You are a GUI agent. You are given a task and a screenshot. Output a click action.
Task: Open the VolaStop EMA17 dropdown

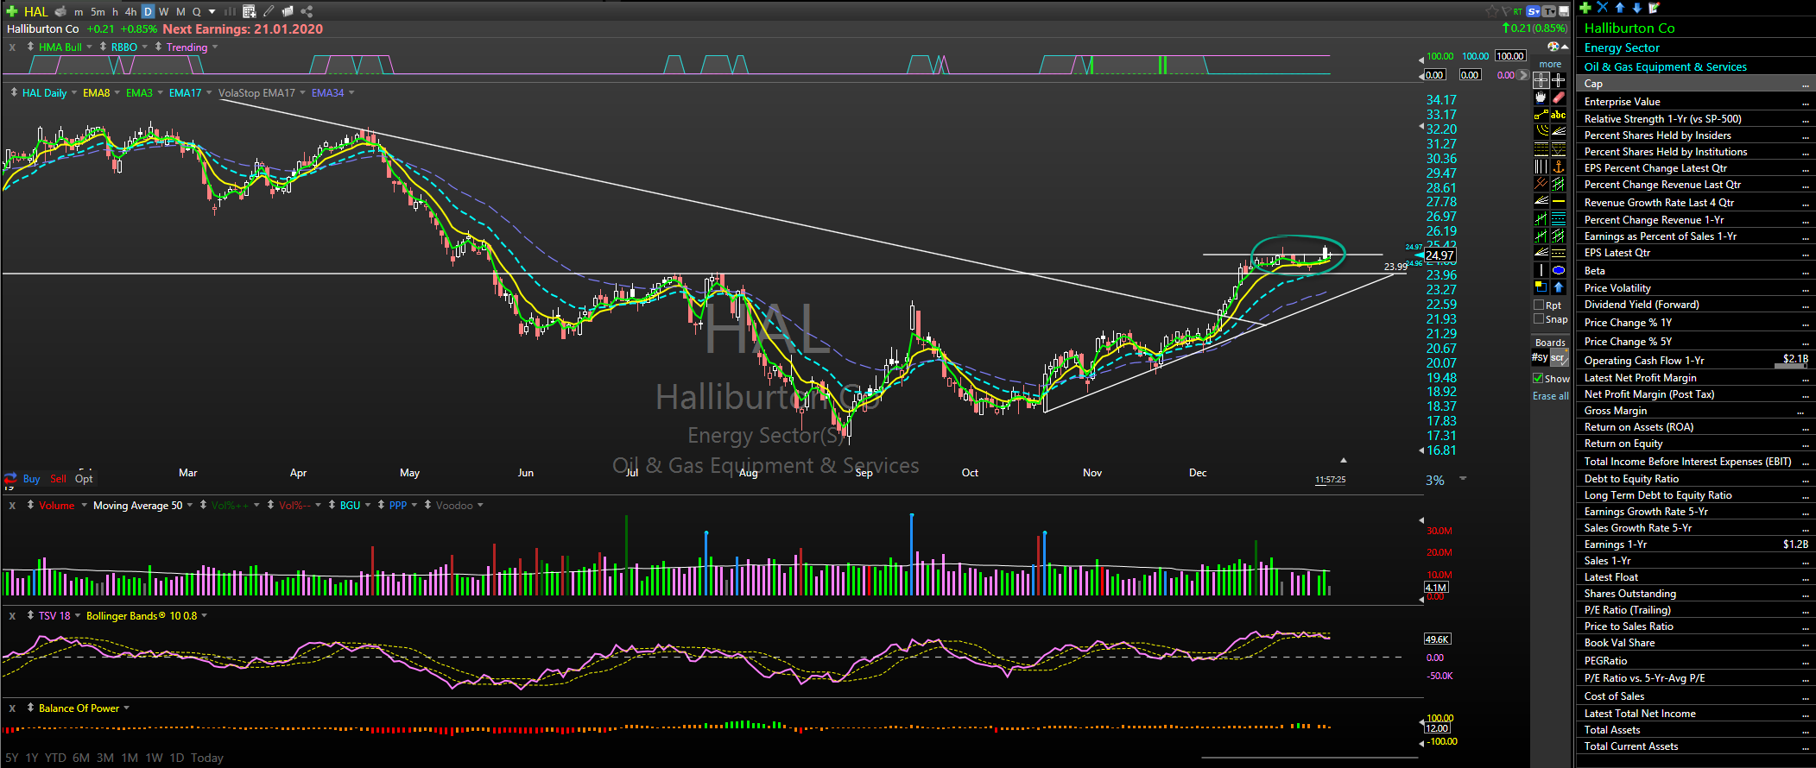coord(302,93)
